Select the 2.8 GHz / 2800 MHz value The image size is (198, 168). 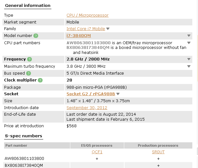pyautogui.click(x=88, y=59)
